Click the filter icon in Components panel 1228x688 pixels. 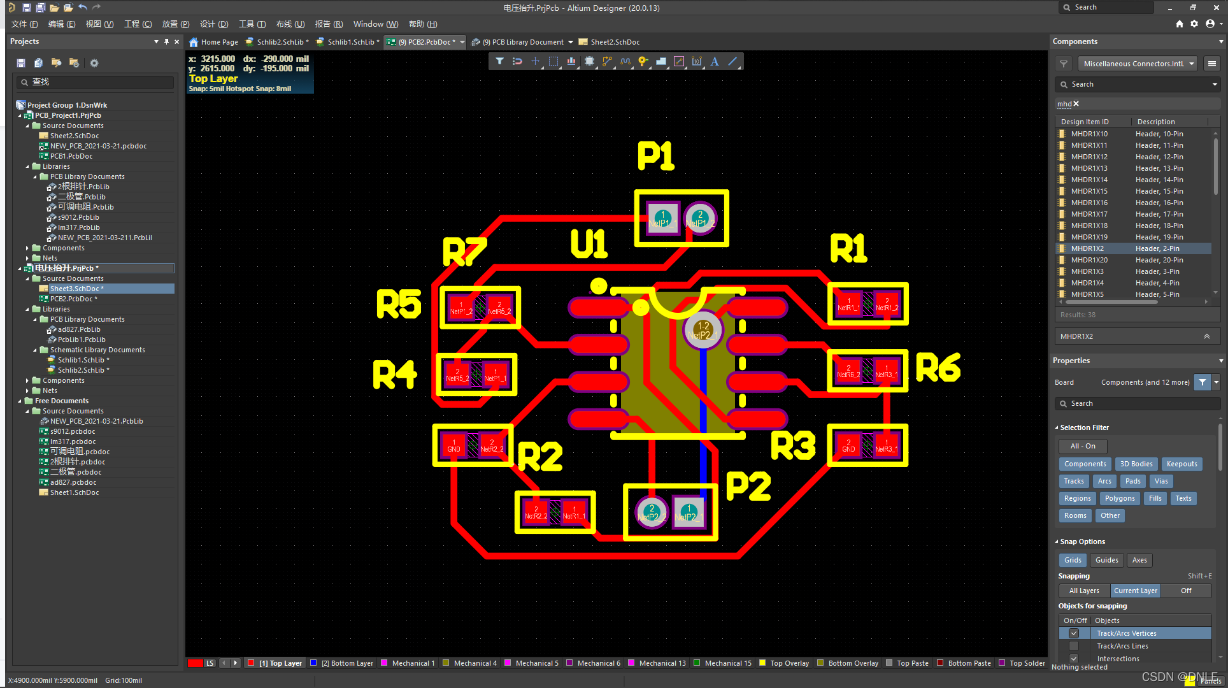[1064, 63]
